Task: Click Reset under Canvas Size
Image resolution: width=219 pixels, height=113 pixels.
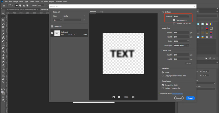Action: 188,63
